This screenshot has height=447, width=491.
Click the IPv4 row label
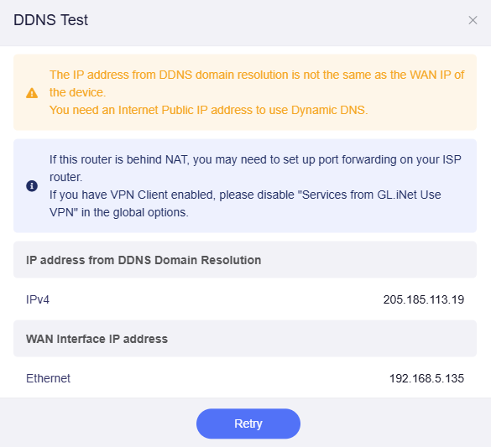[38, 299]
